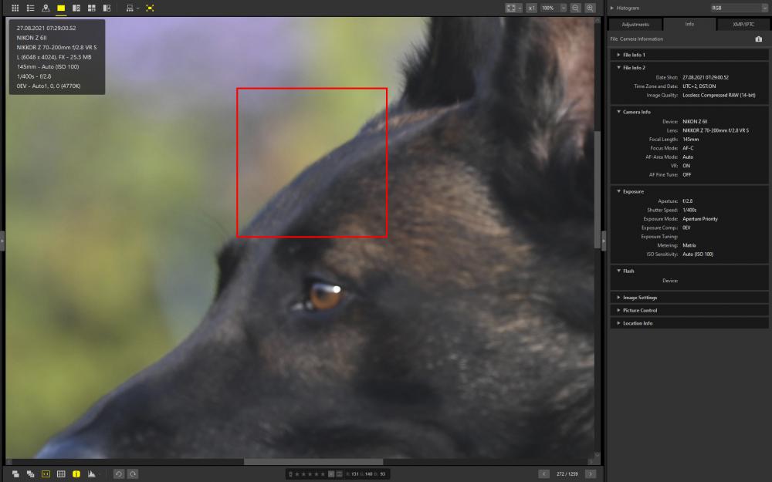Expand the Image Settings section

(x=618, y=297)
